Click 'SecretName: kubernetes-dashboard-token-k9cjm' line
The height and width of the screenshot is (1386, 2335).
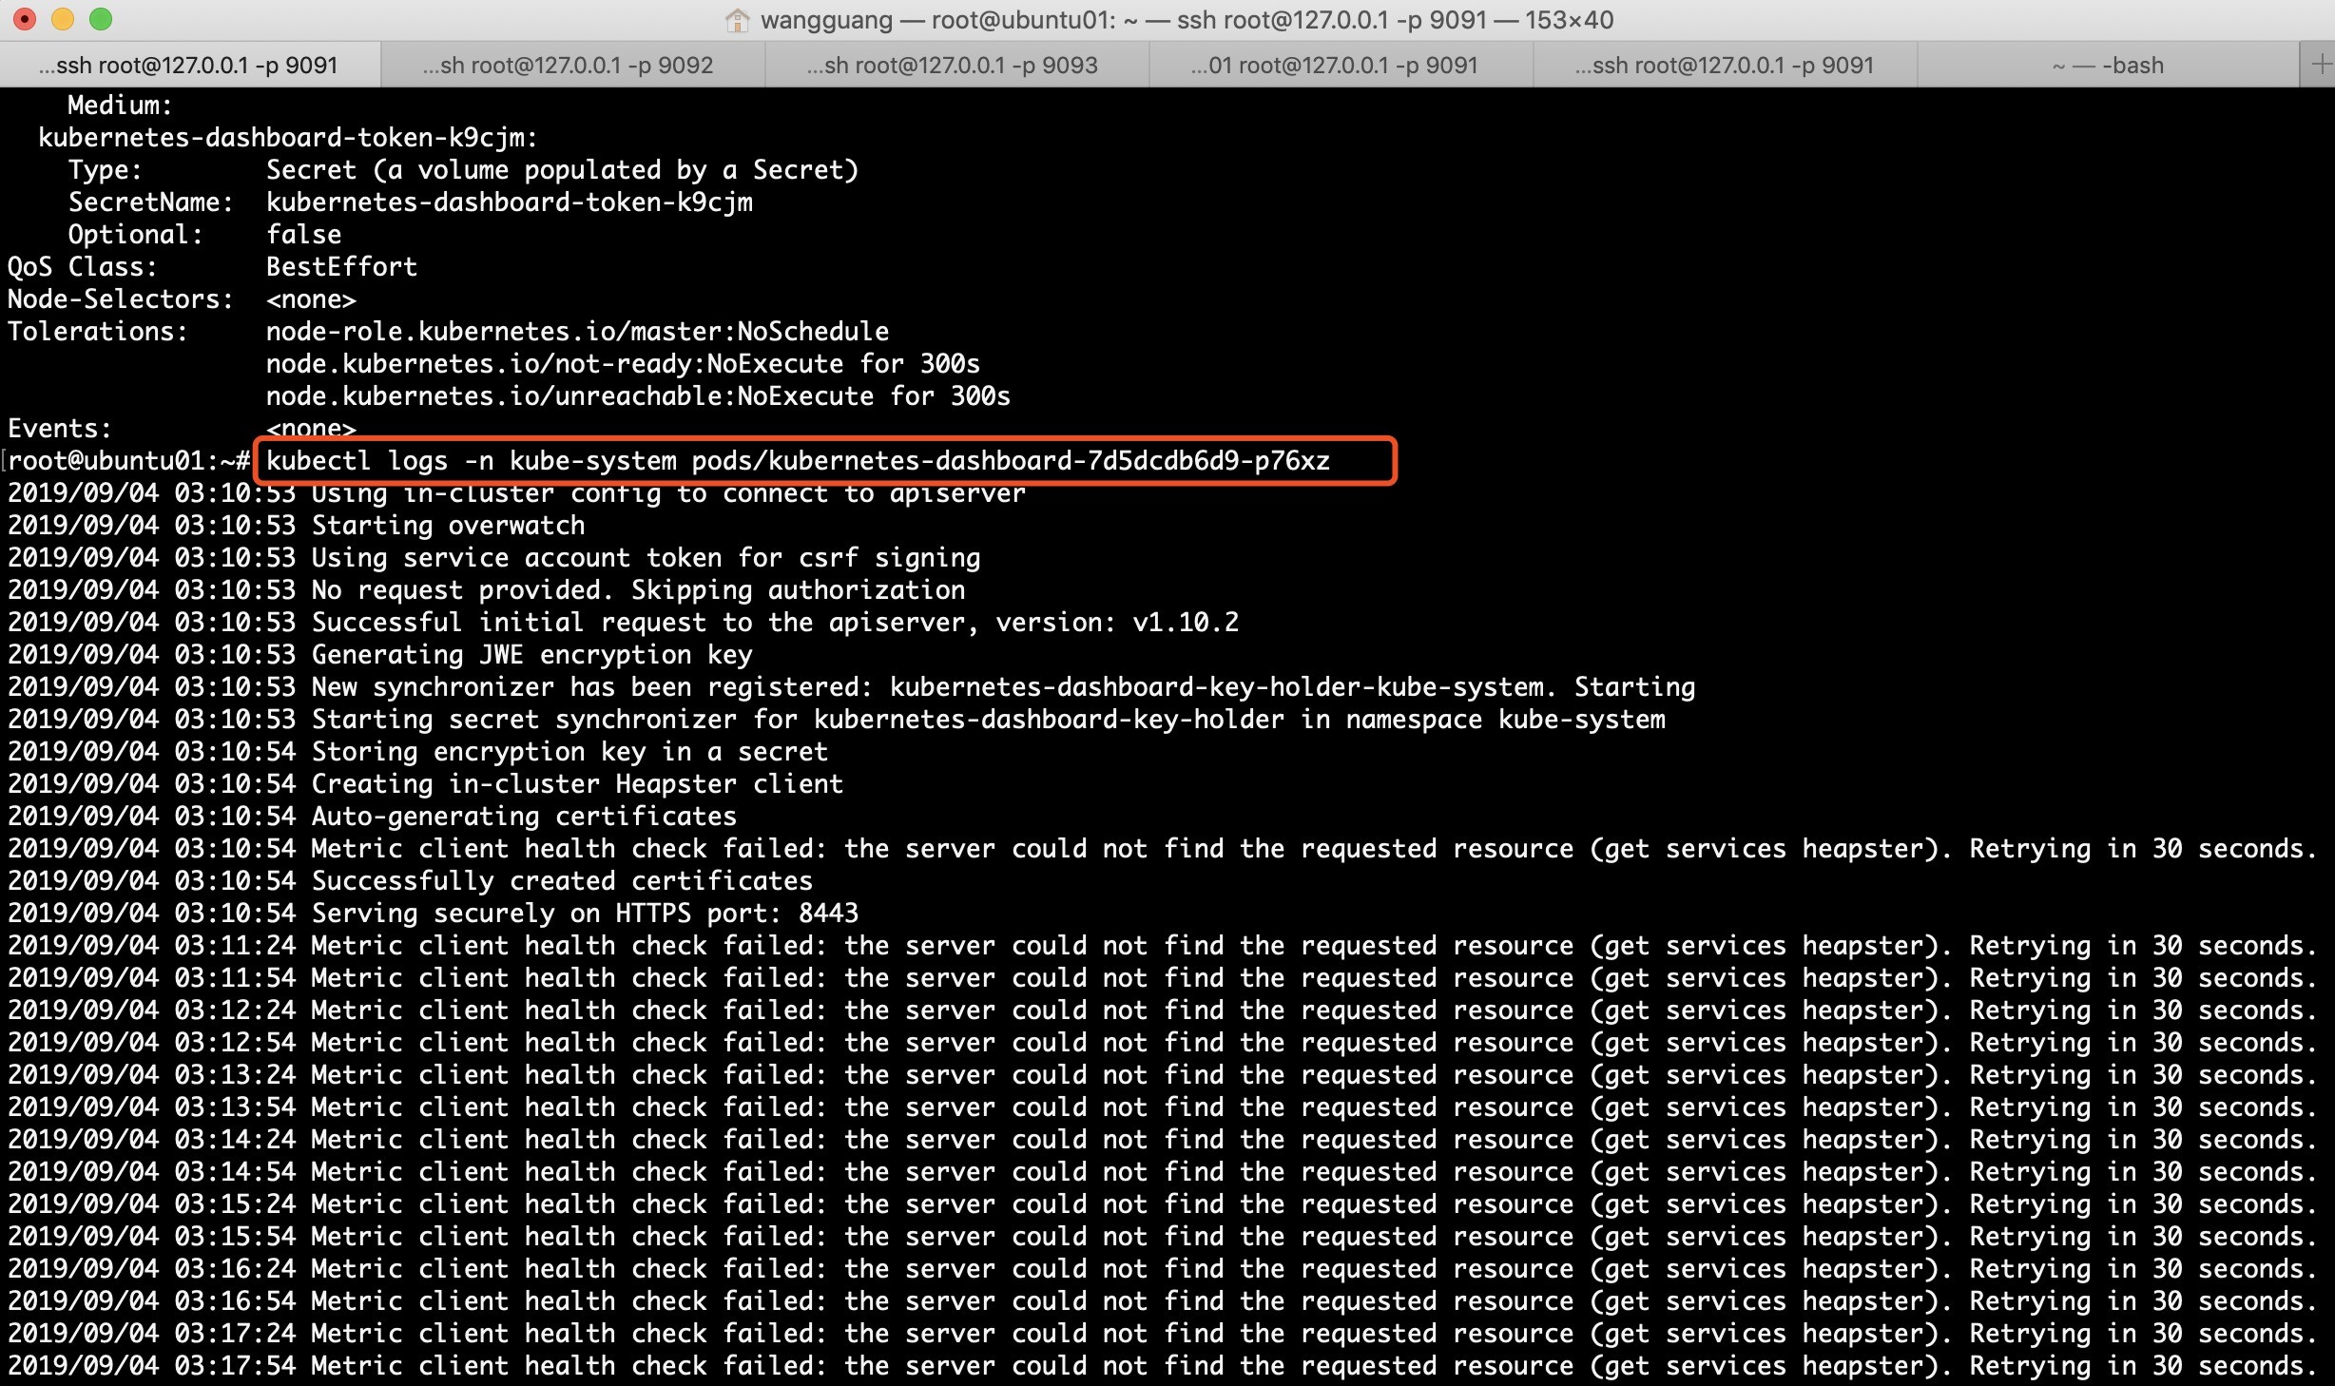tap(411, 202)
